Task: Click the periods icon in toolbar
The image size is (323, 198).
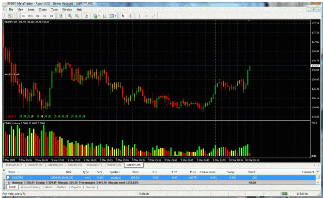Action: (x=104, y=16)
